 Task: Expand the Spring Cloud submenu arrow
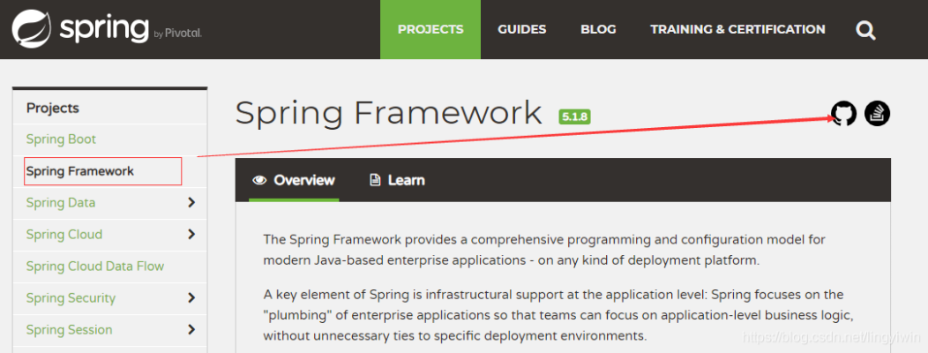pos(191,235)
